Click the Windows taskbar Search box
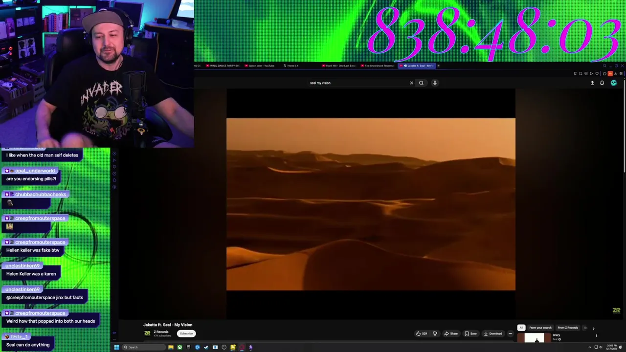The height and width of the screenshot is (352, 626). (144, 347)
